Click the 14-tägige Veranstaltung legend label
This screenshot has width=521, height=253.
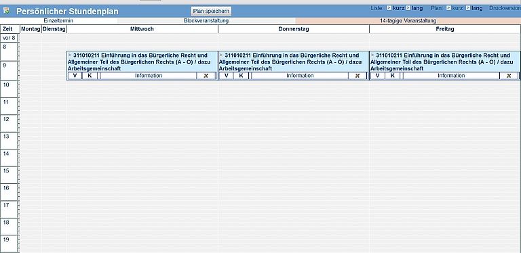pos(408,20)
